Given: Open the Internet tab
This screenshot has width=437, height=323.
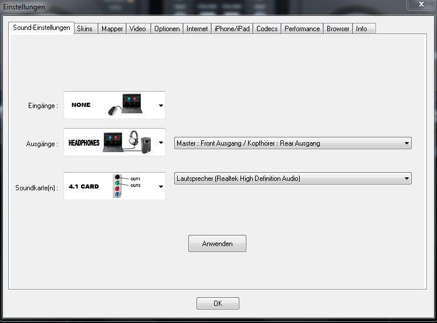Looking at the screenshot, I should point(197,29).
